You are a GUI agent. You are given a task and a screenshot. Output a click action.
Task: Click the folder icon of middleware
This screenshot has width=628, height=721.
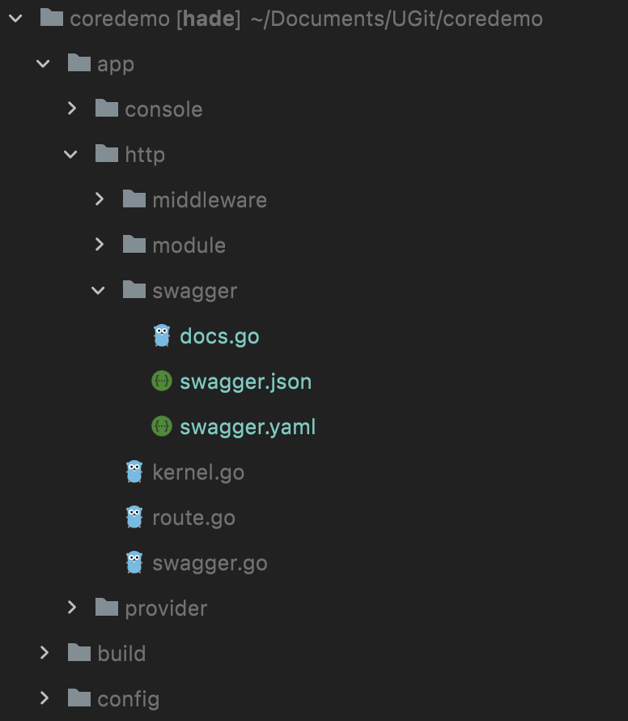pos(134,199)
